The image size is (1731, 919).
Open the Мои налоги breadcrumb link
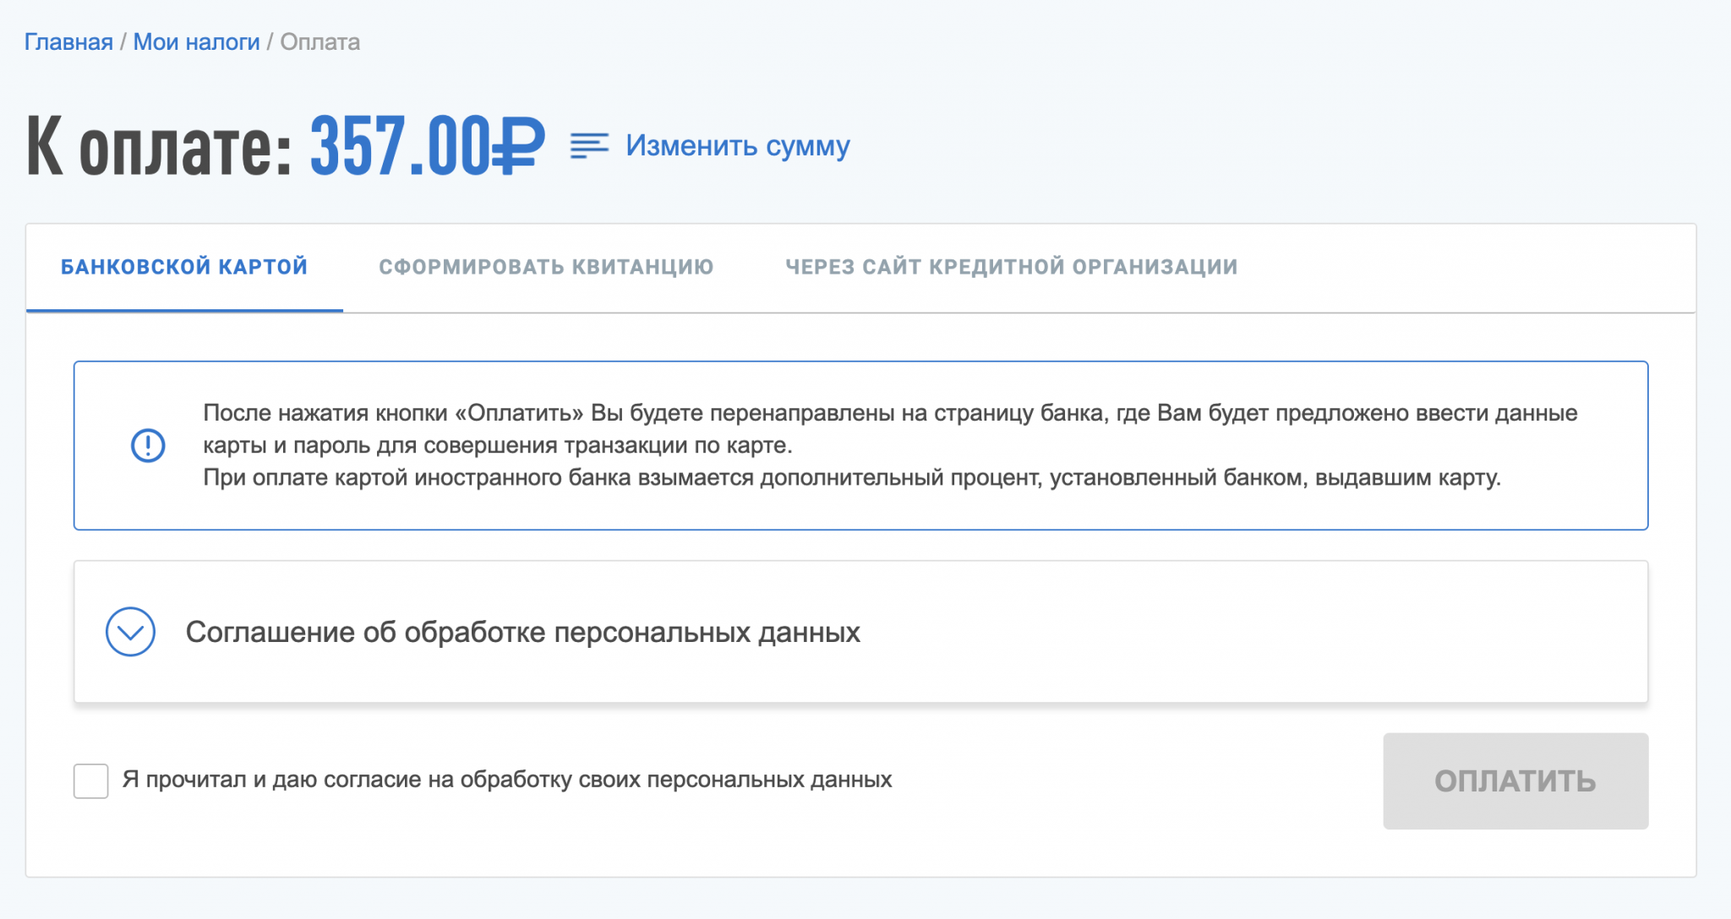click(196, 42)
